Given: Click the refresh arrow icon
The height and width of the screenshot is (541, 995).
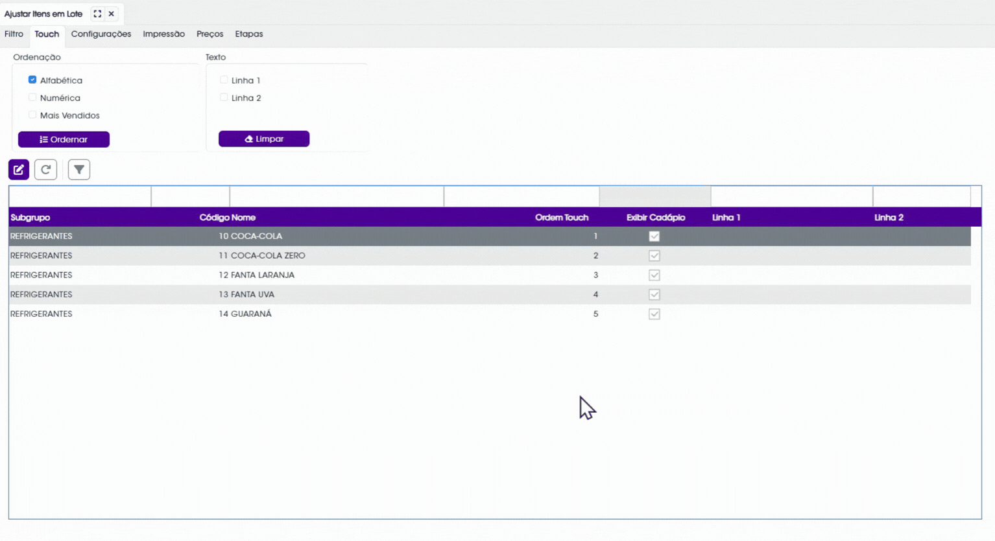Looking at the screenshot, I should 45,170.
